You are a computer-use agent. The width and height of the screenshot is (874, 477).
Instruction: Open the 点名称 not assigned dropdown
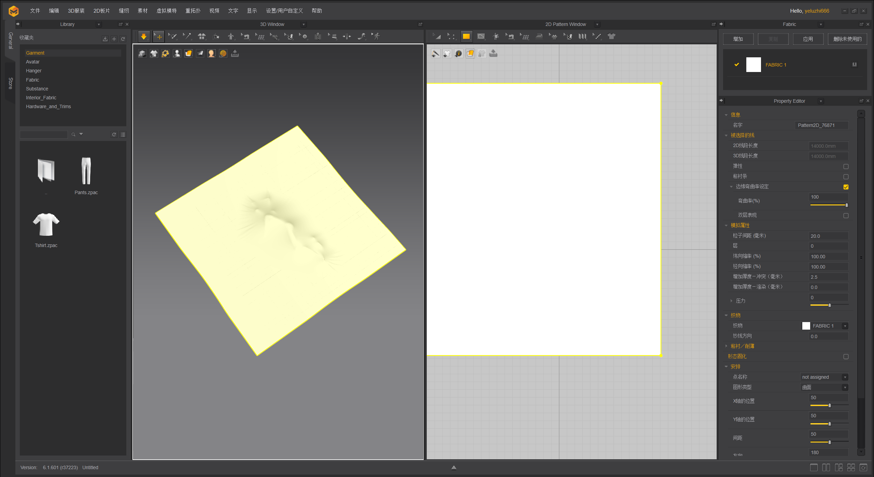845,377
